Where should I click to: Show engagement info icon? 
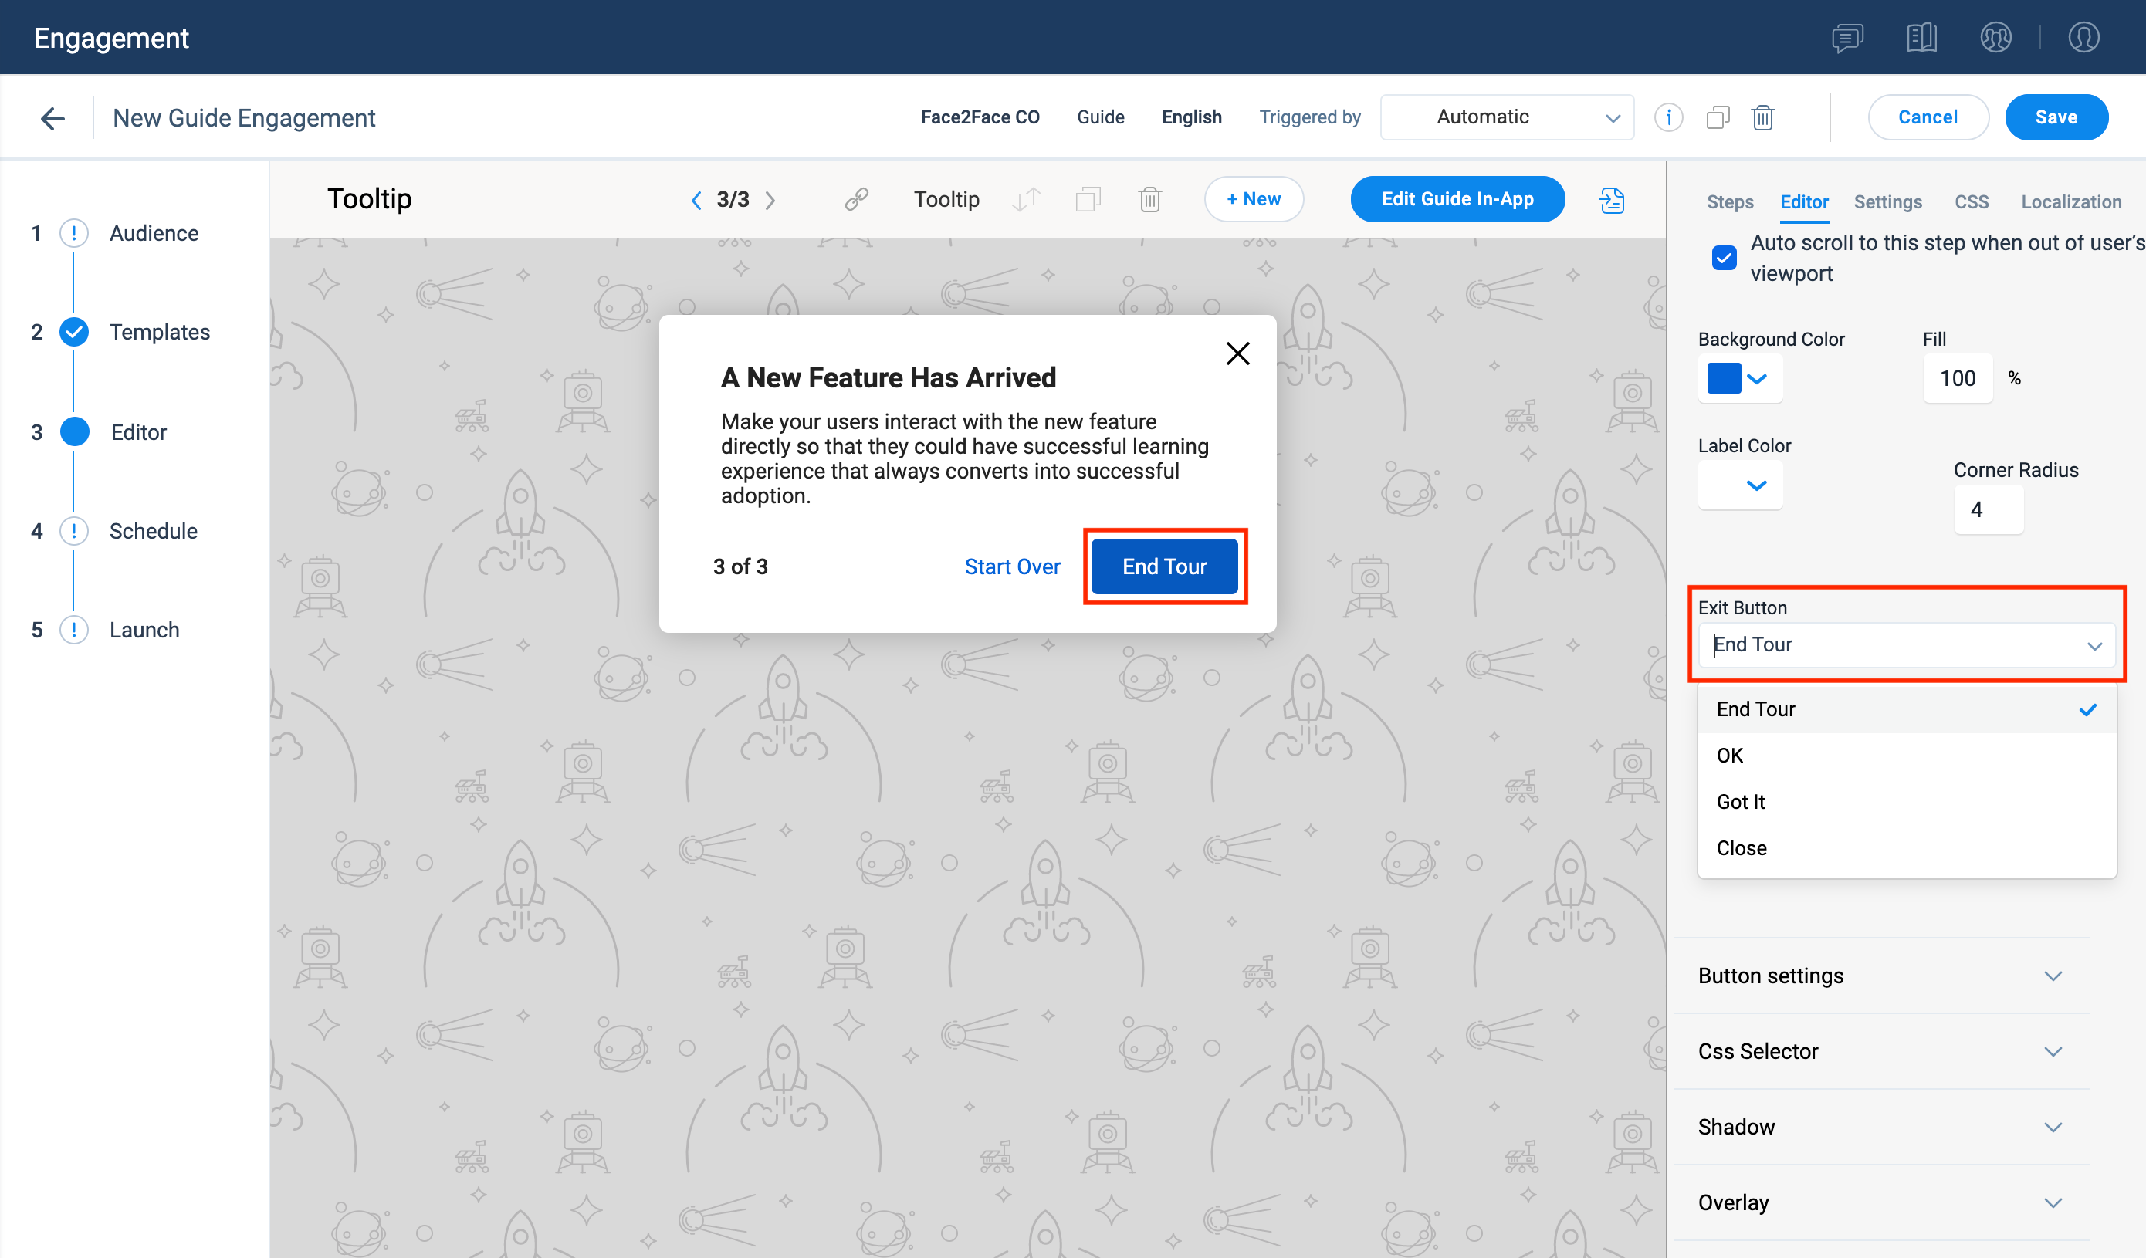click(1668, 117)
